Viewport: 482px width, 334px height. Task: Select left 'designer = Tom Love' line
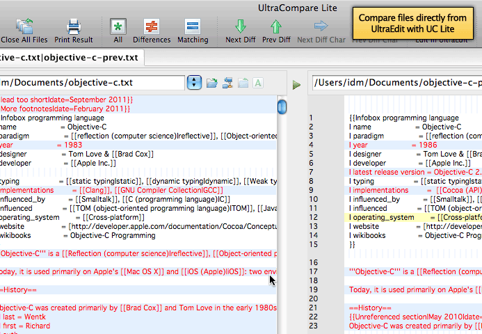[138, 154]
